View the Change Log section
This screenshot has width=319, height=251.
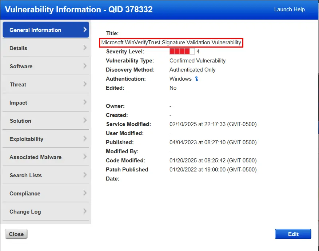[x=46, y=211]
